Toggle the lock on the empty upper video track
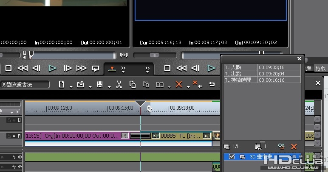The image size is (328, 172). tap(9, 120)
